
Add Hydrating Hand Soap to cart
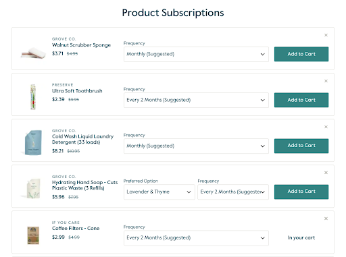(301, 192)
